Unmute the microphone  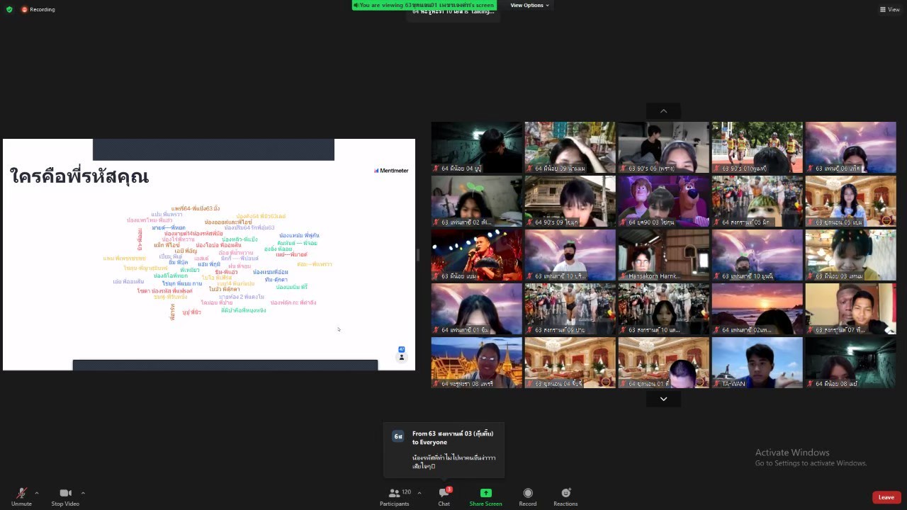(x=21, y=495)
